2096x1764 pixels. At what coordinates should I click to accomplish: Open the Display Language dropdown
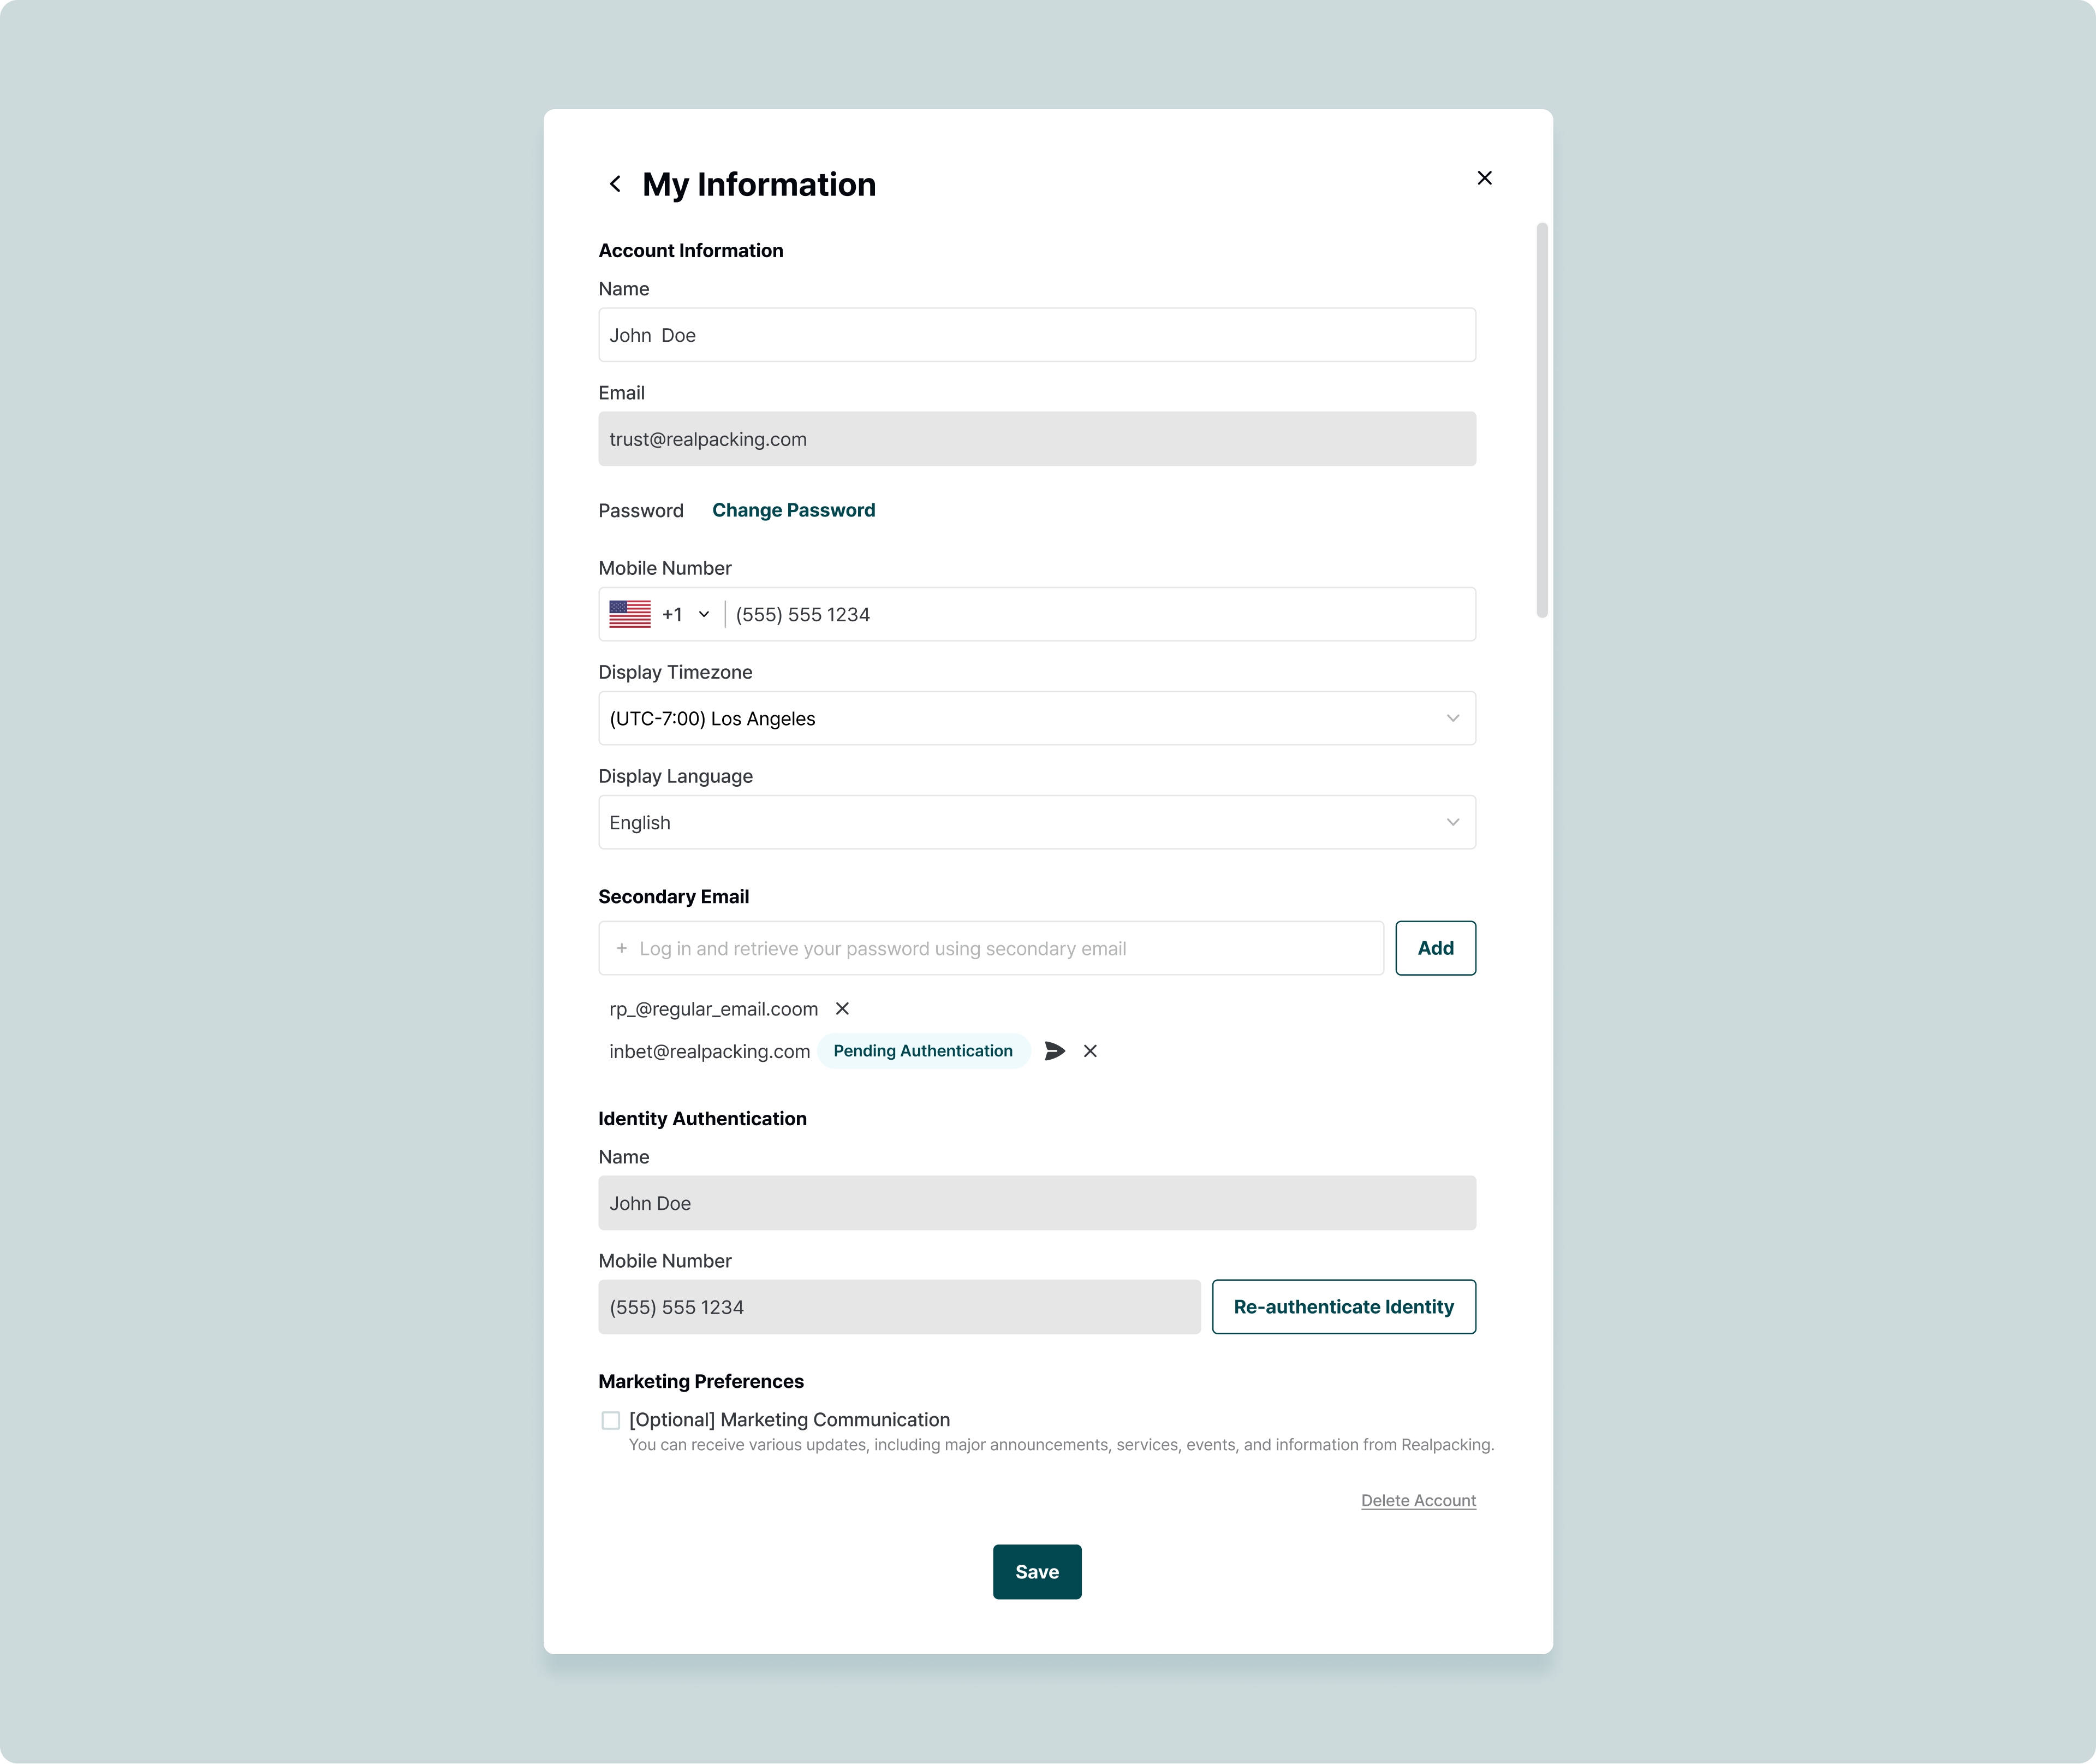tap(1452, 822)
